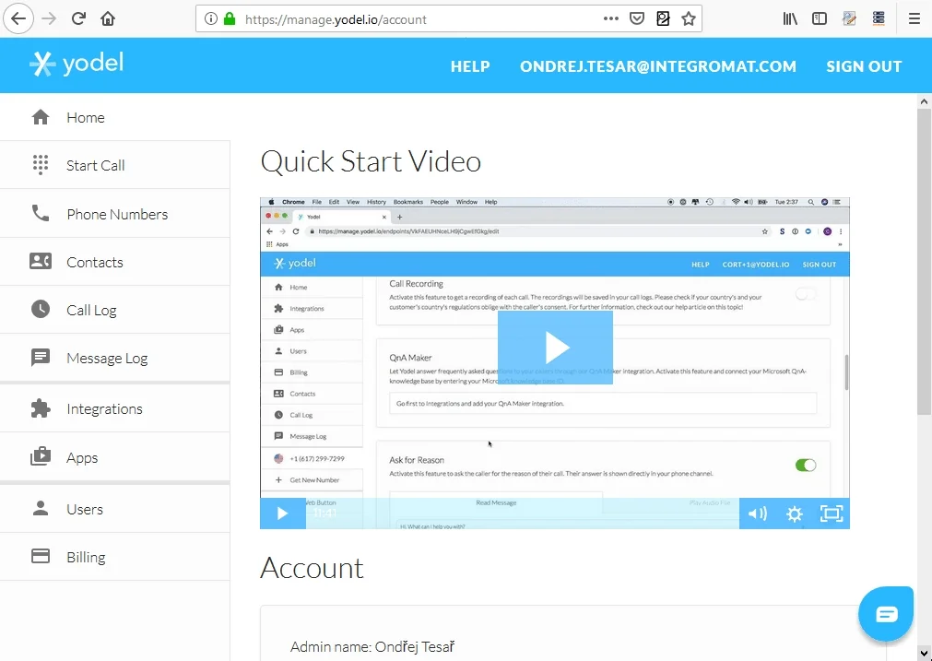Click the Call Log clock icon
This screenshot has width=932, height=661.
[x=41, y=309]
